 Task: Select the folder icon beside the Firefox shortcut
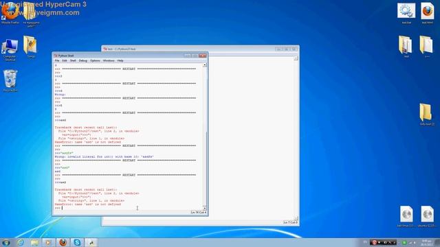(31, 14)
